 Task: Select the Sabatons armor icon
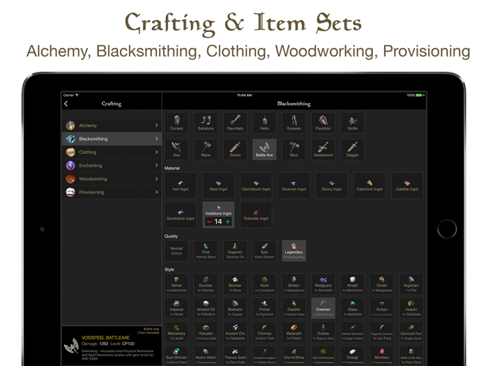pos(206,123)
